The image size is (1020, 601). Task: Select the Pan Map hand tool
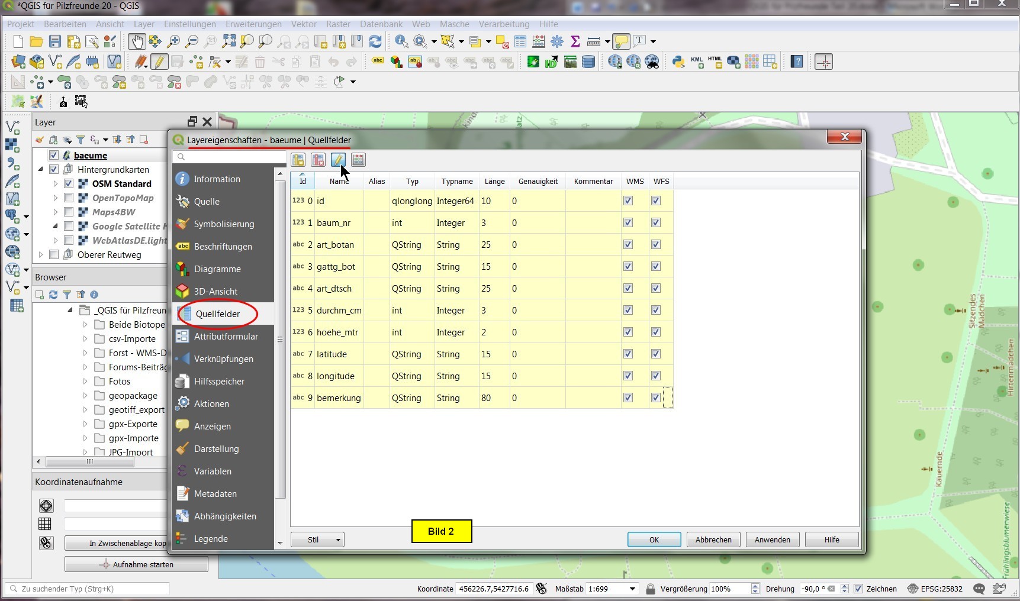137,41
